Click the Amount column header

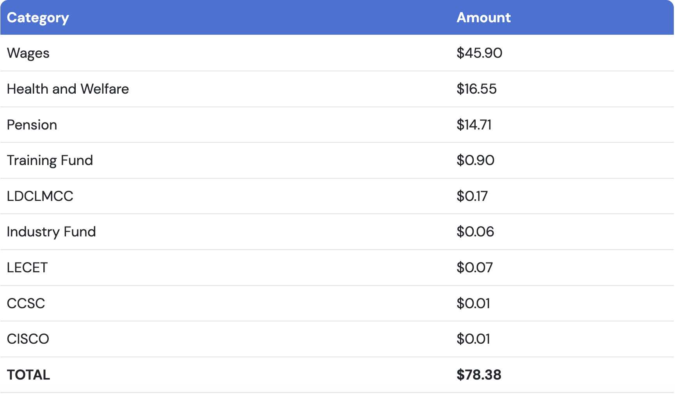(483, 18)
